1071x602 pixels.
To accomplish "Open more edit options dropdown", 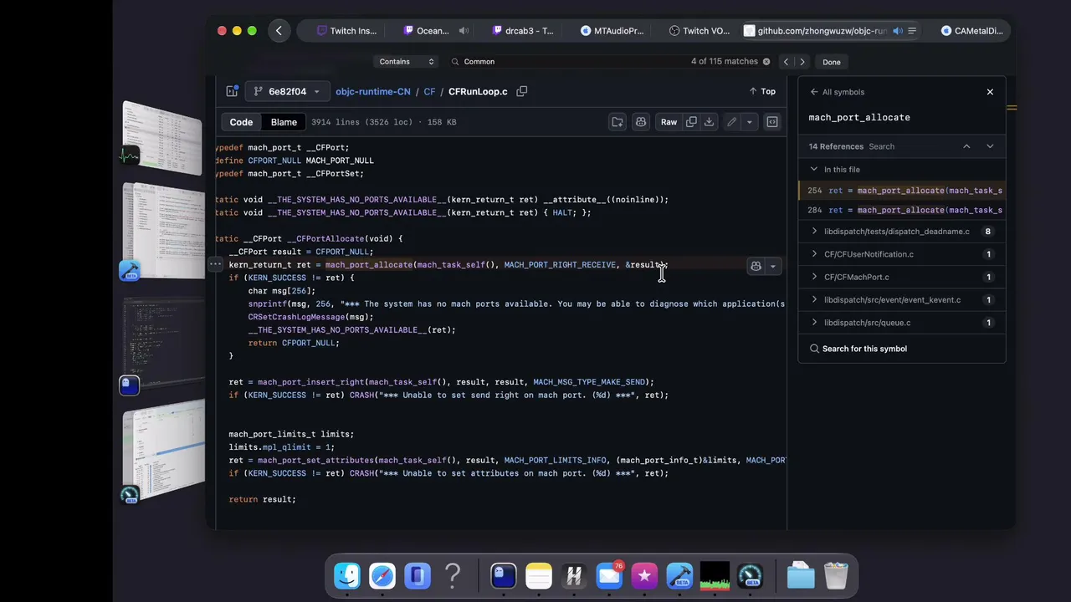I will point(749,122).
